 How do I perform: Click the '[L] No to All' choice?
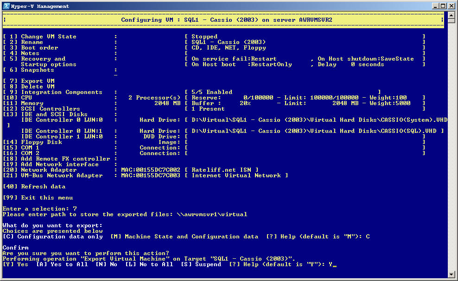tap(149, 264)
